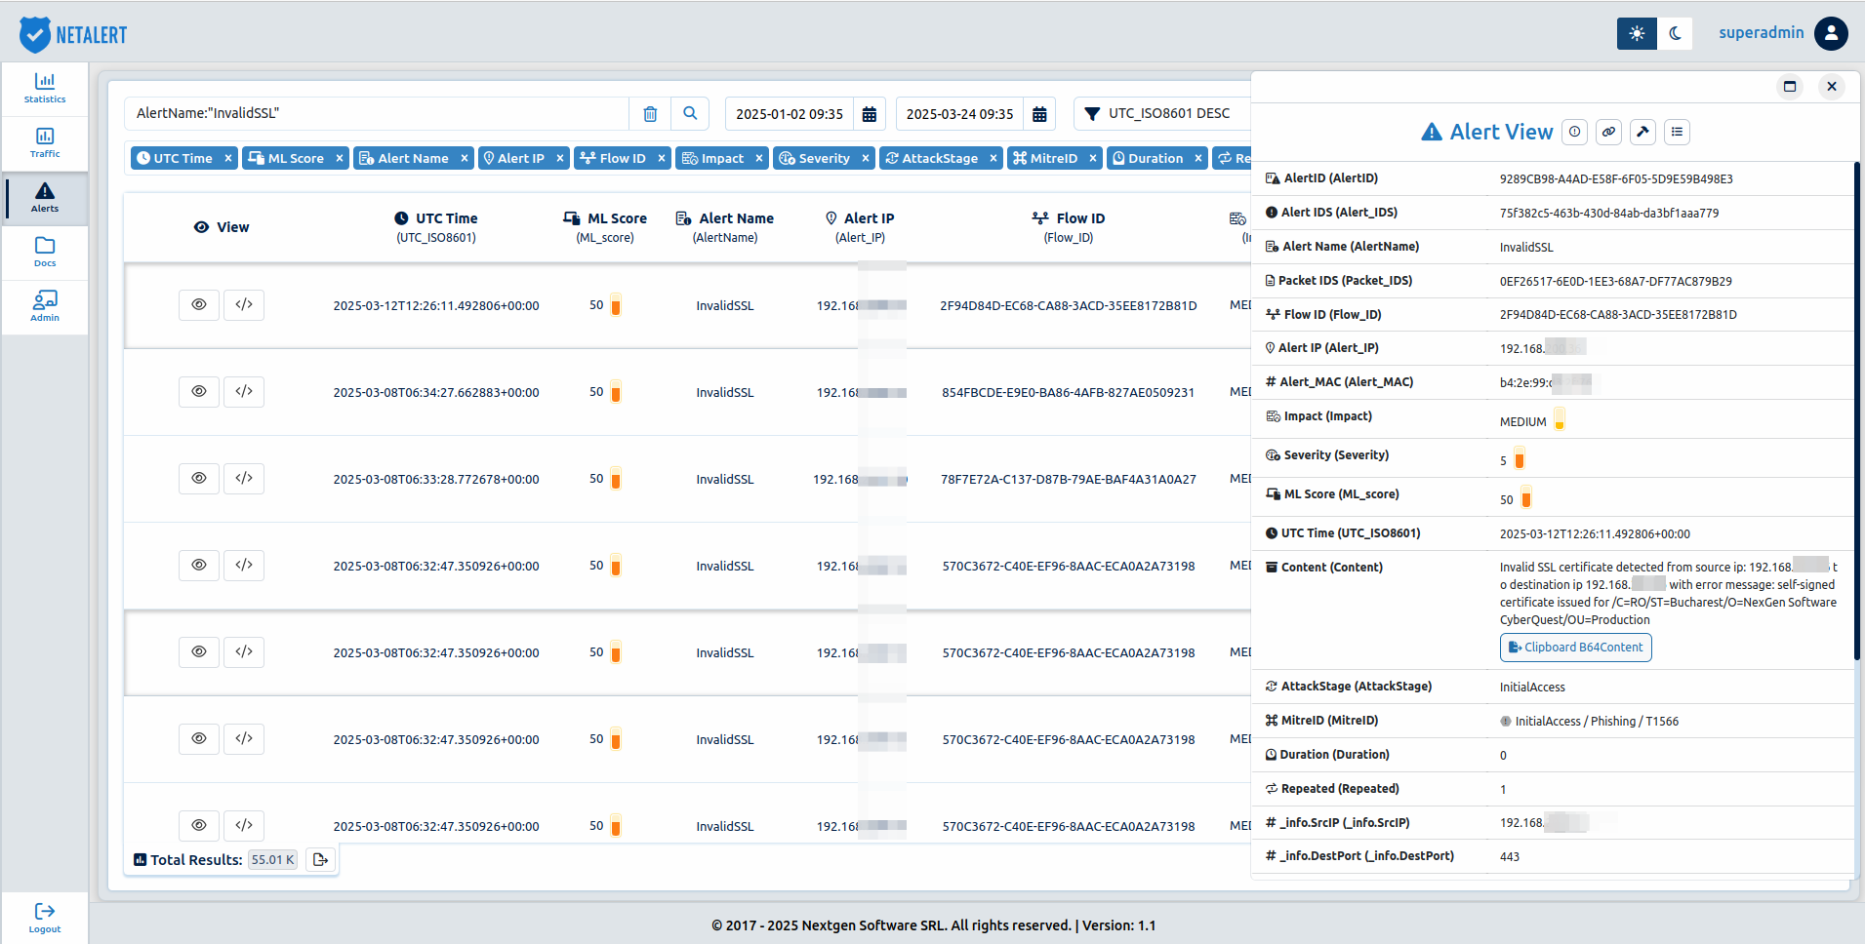Click the Alert View info circle icon
This screenshot has width=1865, height=944.
pyautogui.click(x=1574, y=132)
